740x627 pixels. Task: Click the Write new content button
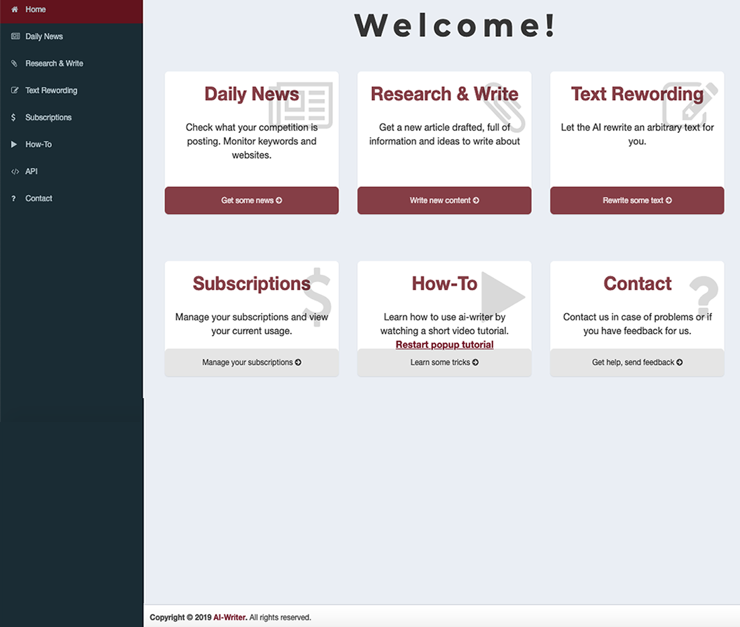click(x=444, y=201)
